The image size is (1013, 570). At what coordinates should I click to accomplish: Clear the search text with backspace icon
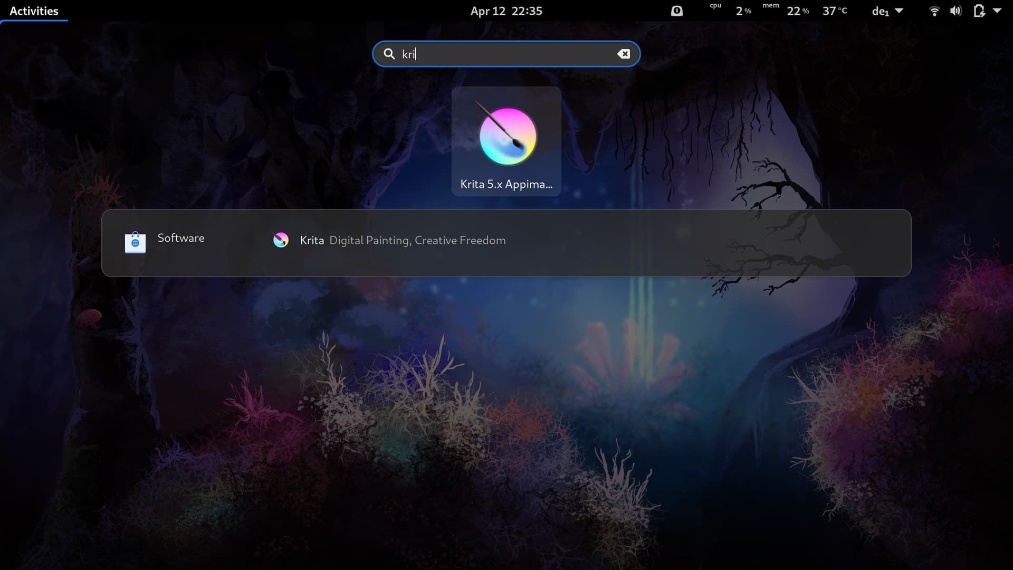[x=623, y=54]
